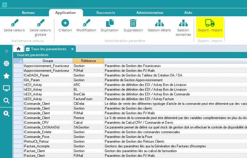This screenshot has height=158, width=247.
Task: Expand the left sidebar with chevrons
Action: click(x=7, y=51)
